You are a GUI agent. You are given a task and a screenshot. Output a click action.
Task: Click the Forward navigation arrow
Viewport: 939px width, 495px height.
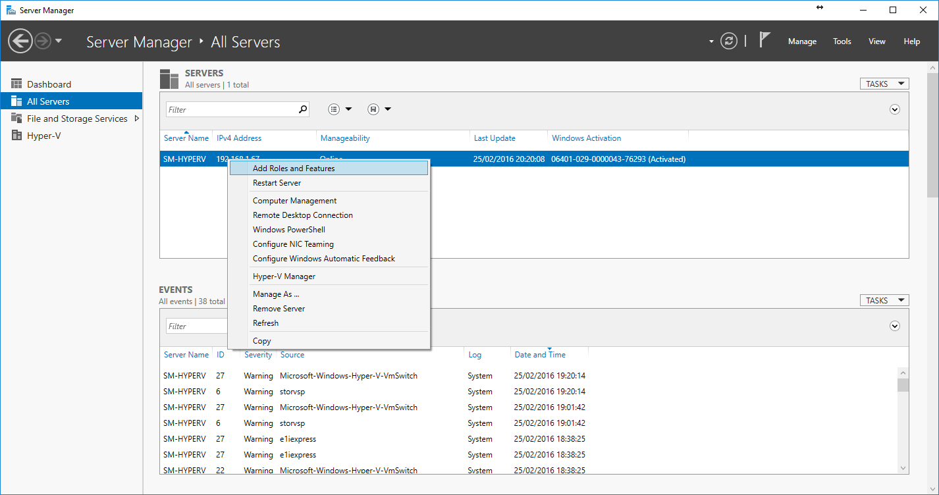click(x=43, y=41)
